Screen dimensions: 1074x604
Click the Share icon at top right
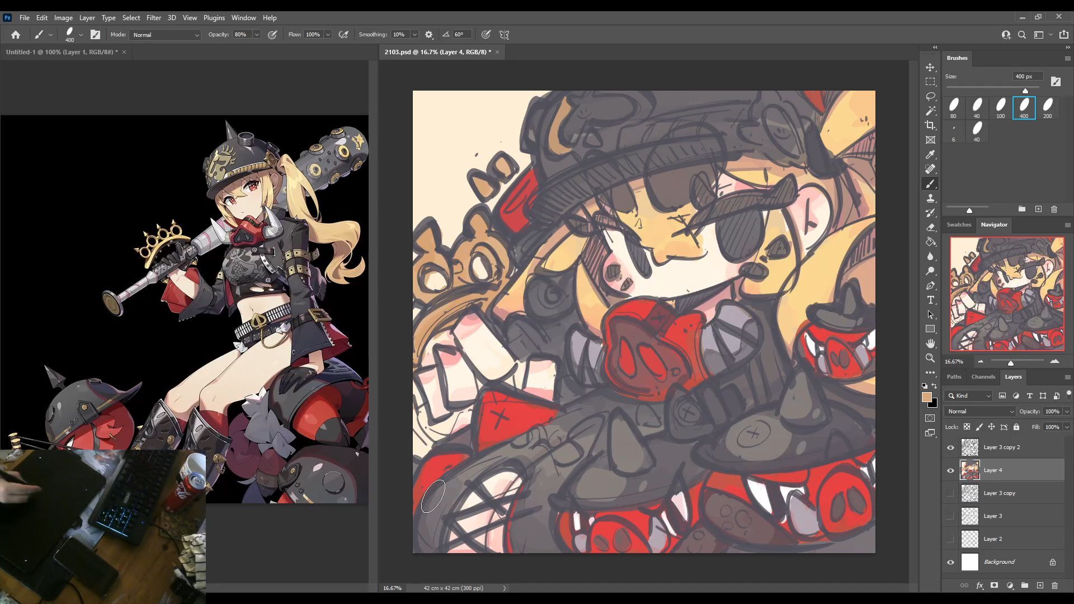1064,35
